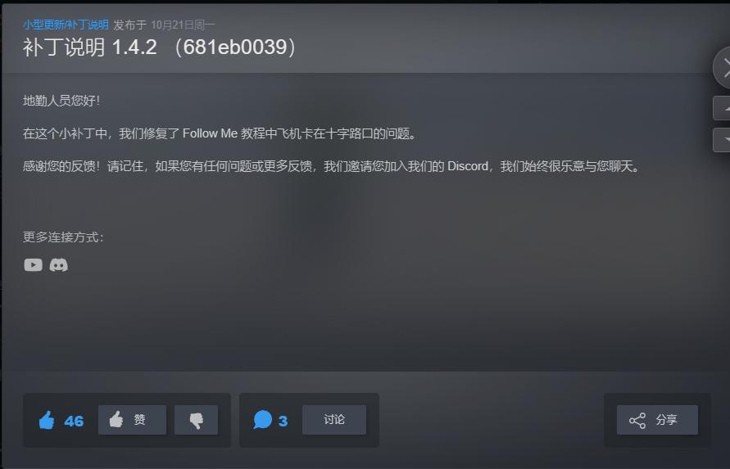Image resolution: width=730 pixels, height=469 pixels.
Task: Click the posted date 10月21日周一
Action: click(183, 25)
